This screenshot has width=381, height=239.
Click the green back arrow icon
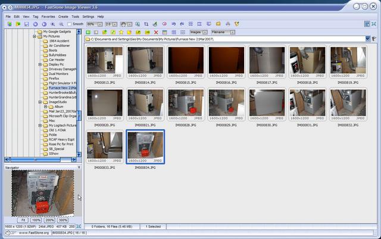tap(88, 32)
